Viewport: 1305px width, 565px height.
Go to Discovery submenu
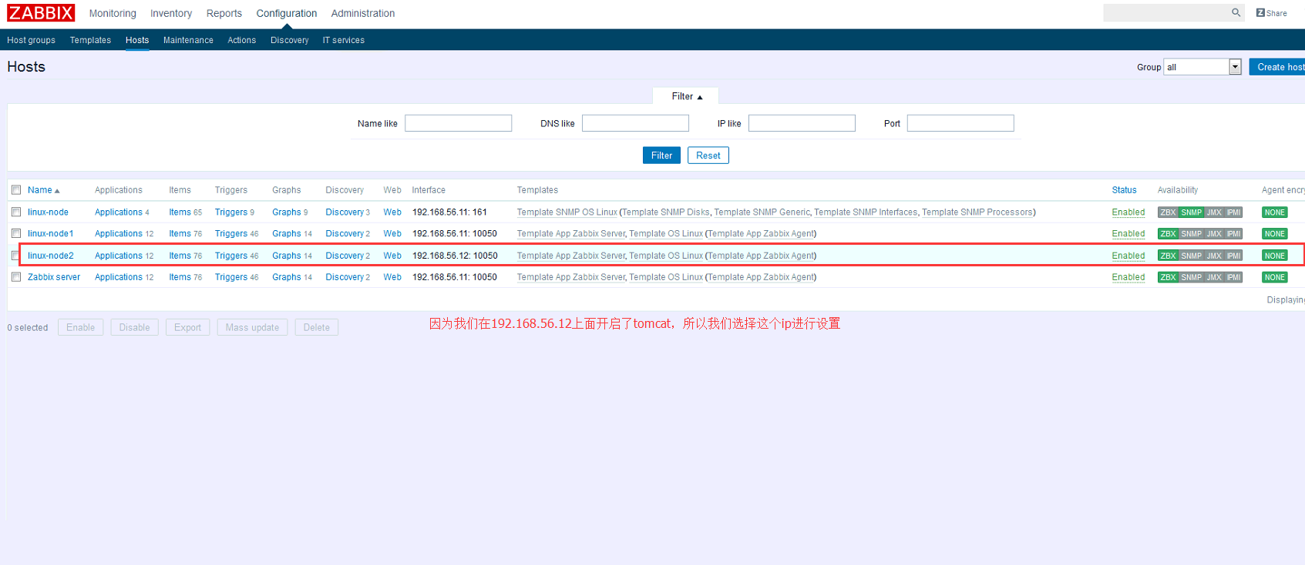(289, 40)
